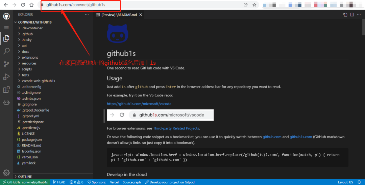The width and height of the screenshot is (365, 185).
Task: Open the Explorer view icon
Action: point(6,38)
